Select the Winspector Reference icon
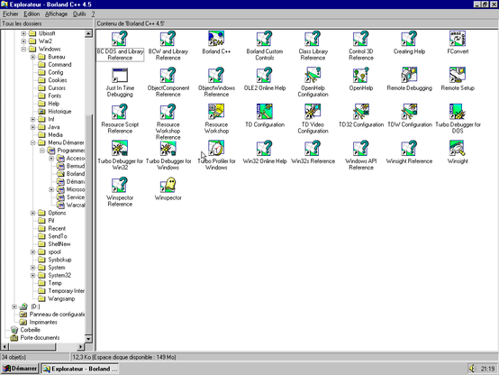This screenshot has width=499, height=375. (120, 185)
